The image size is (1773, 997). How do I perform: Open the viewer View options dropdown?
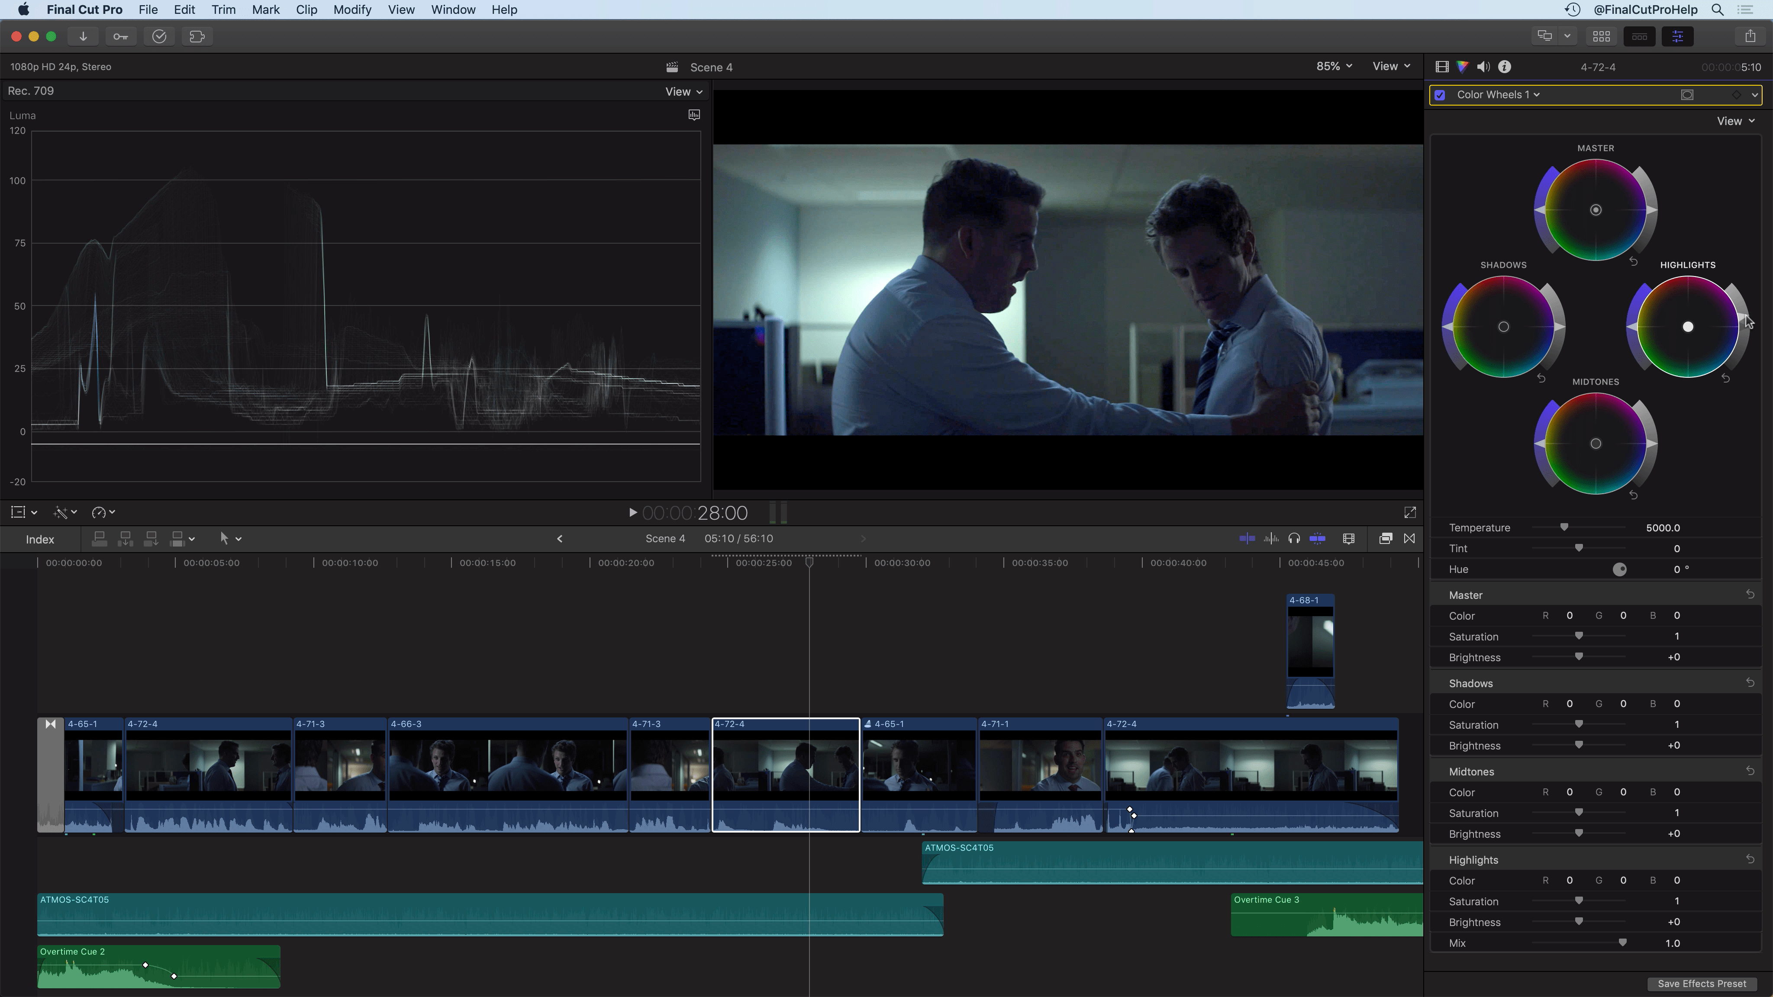[x=1391, y=66]
